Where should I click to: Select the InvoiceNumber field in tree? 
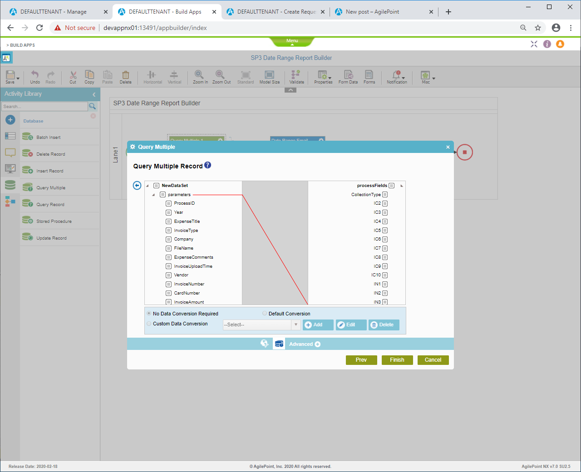tap(189, 284)
